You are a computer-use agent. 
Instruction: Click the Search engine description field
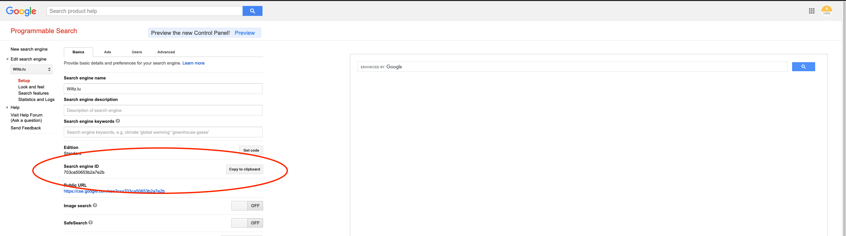[x=163, y=110]
